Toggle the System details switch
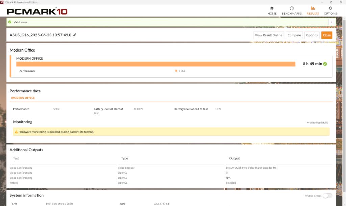Viewport: 346px width, 206px height. click(327, 196)
